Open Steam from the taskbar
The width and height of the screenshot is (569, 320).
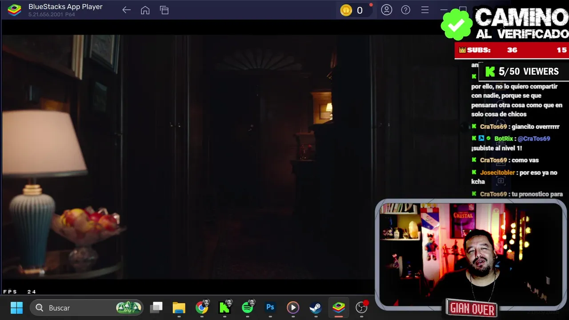[316, 308]
